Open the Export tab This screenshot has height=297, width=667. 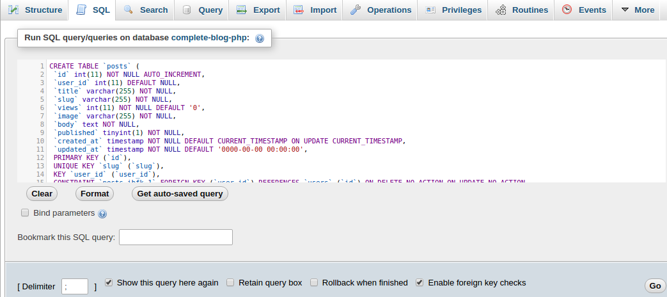pos(258,10)
